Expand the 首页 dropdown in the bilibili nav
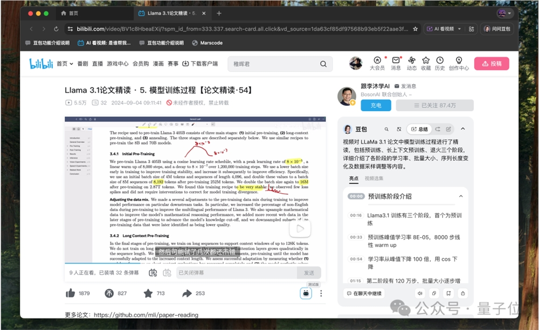 (x=71, y=63)
